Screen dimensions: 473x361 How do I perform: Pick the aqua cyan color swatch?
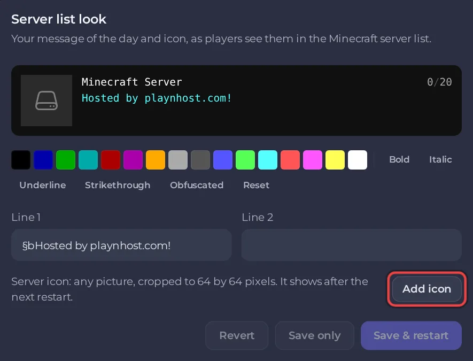(x=268, y=160)
